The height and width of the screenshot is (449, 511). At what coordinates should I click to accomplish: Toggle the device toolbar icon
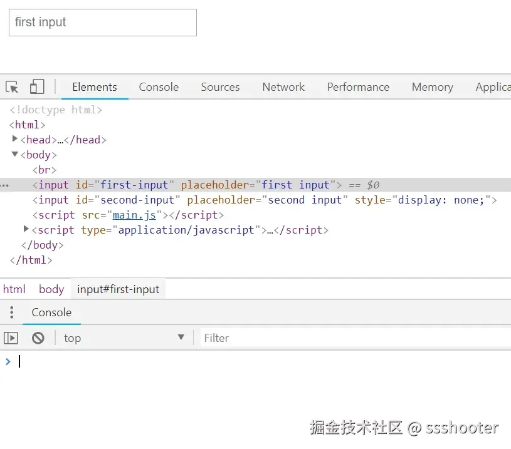37,87
